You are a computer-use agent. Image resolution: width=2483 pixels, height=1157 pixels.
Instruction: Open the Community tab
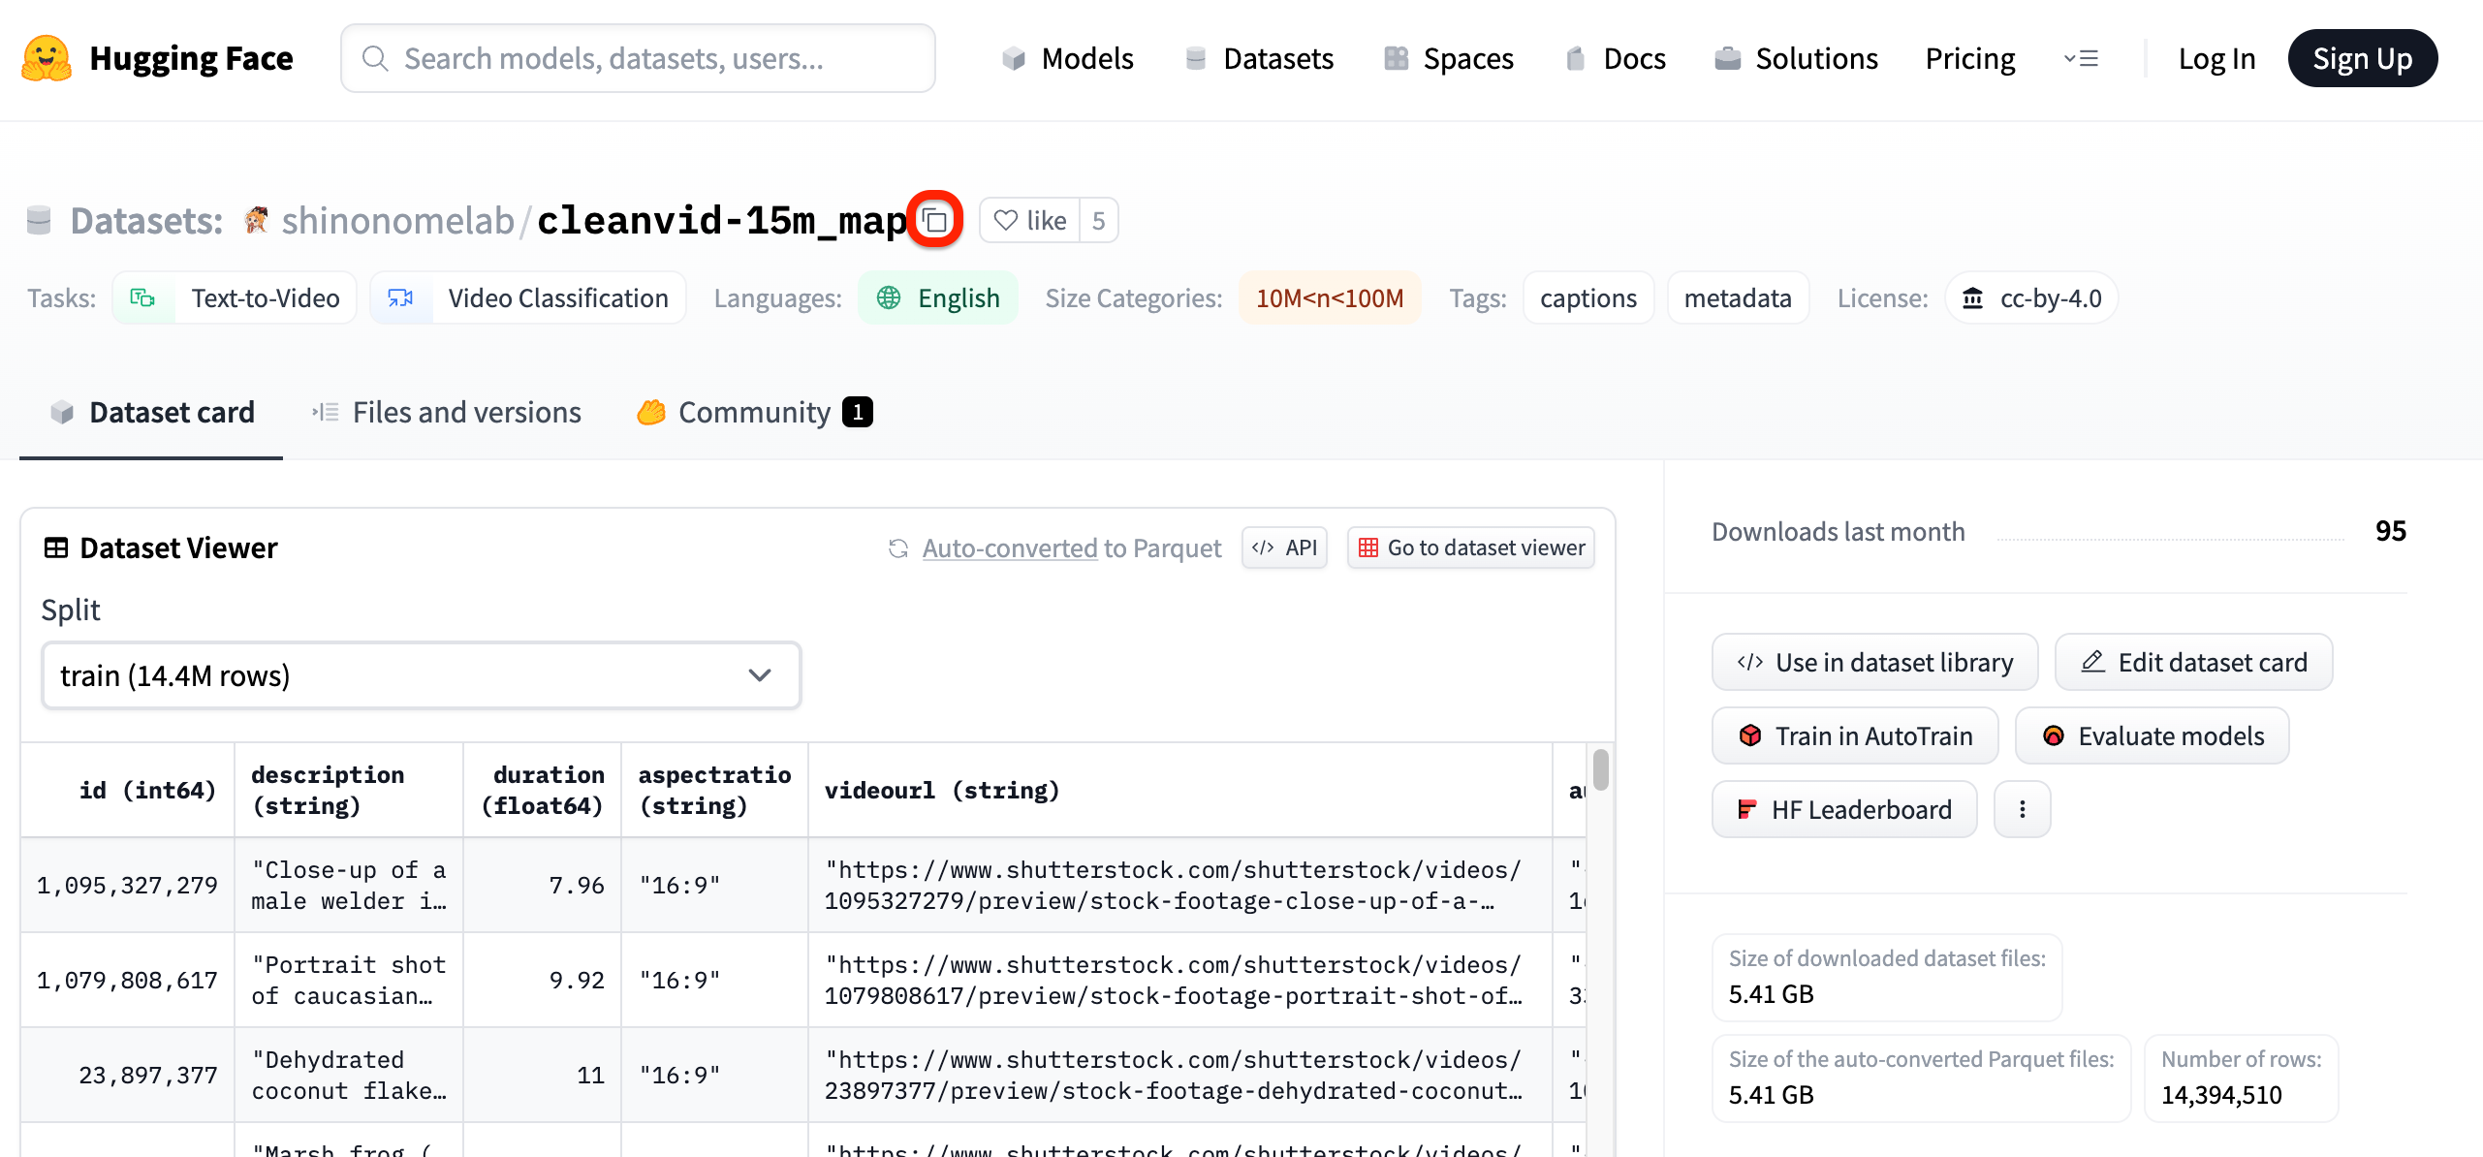[754, 412]
